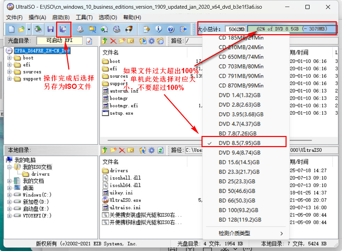342x251 pixels.
Task: Click the burn CD/DVD image flame icon
Action: 129,29
